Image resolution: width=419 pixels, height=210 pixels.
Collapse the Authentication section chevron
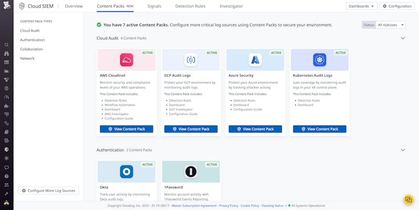403,150
